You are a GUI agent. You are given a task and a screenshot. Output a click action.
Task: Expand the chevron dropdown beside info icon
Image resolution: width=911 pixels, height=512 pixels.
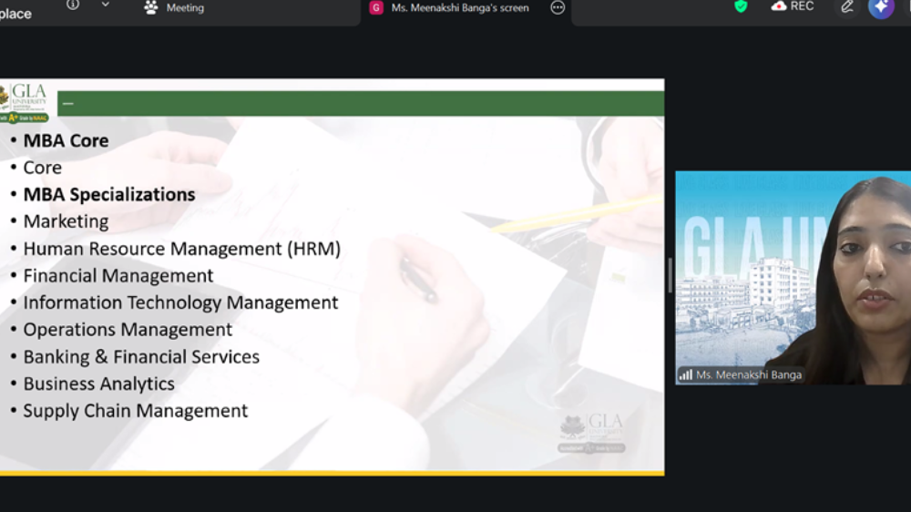105,5
